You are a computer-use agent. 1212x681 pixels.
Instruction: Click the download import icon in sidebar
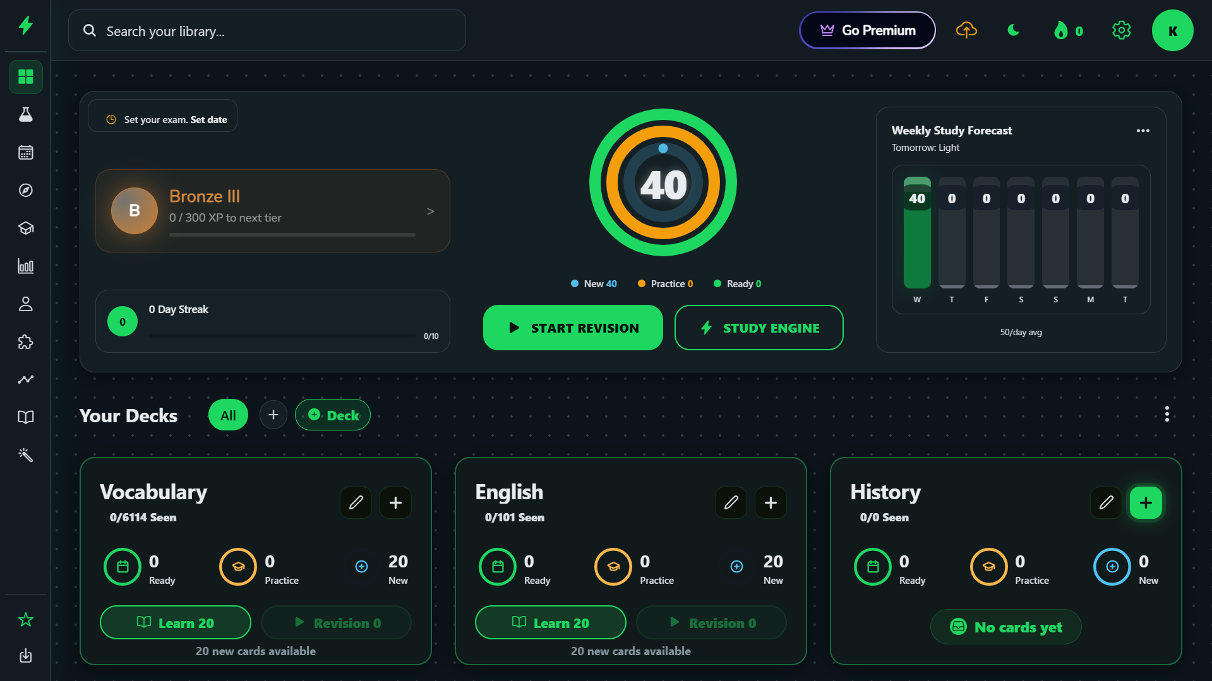click(26, 656)
